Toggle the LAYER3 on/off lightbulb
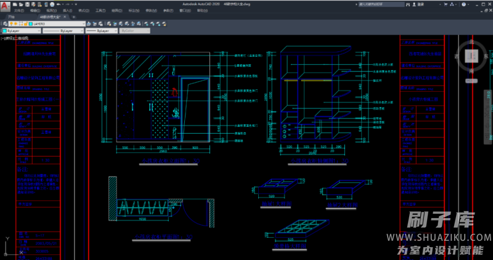Screen dimensions: 493x260 tap(12, 23)
